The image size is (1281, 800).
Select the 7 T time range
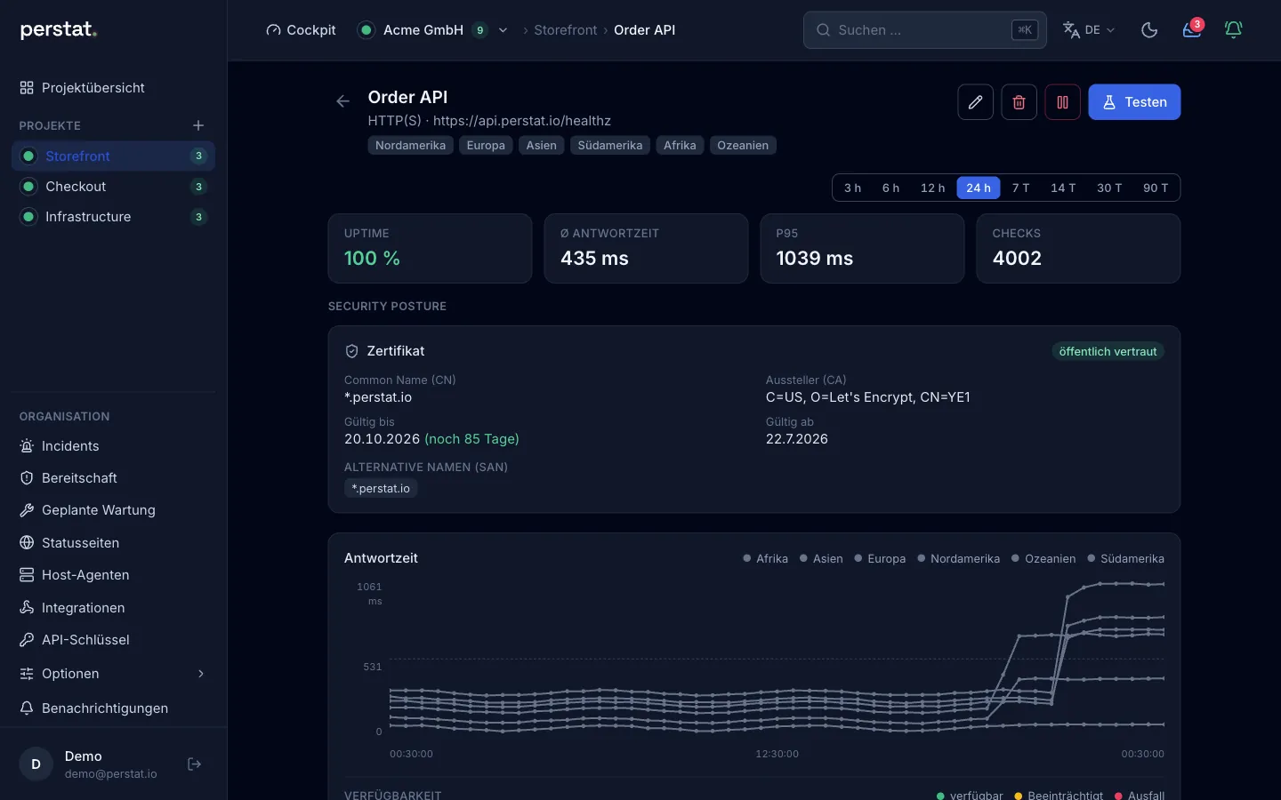1020,188
